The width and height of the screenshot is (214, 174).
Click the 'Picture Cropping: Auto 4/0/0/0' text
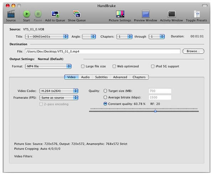click(37, 149)
